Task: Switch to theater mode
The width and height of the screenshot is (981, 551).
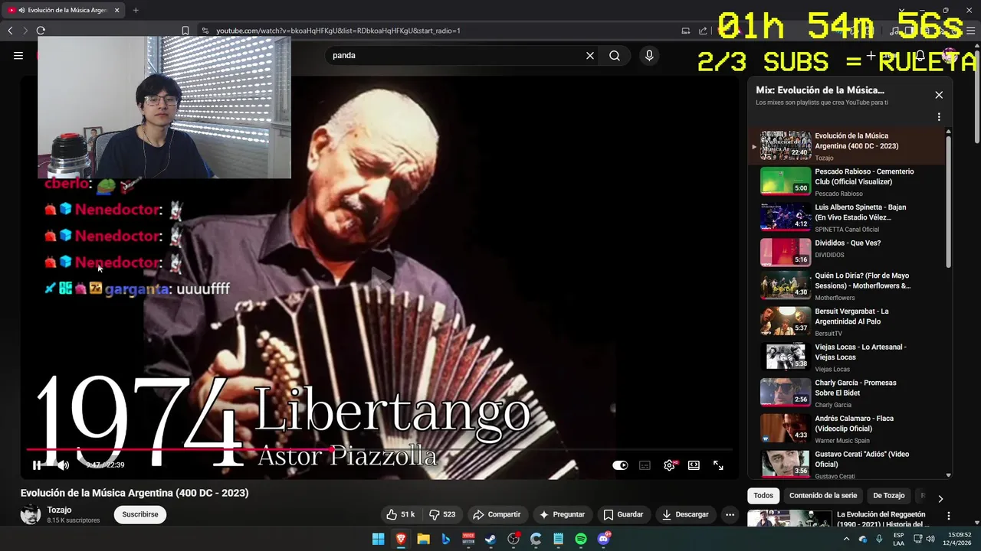Action: point(694,465)
